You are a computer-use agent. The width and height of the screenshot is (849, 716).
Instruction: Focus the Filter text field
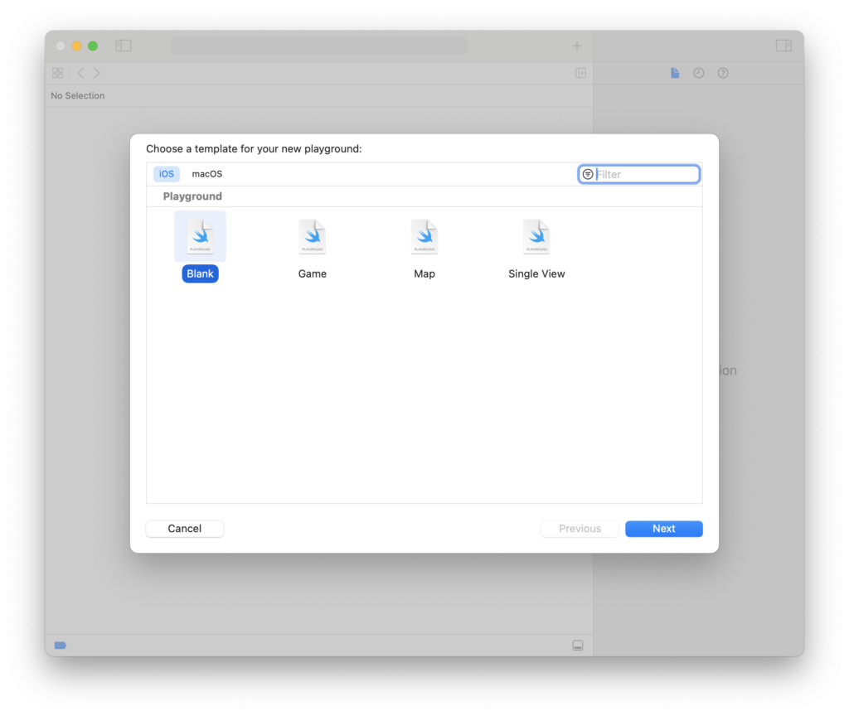tap(639, 174)
